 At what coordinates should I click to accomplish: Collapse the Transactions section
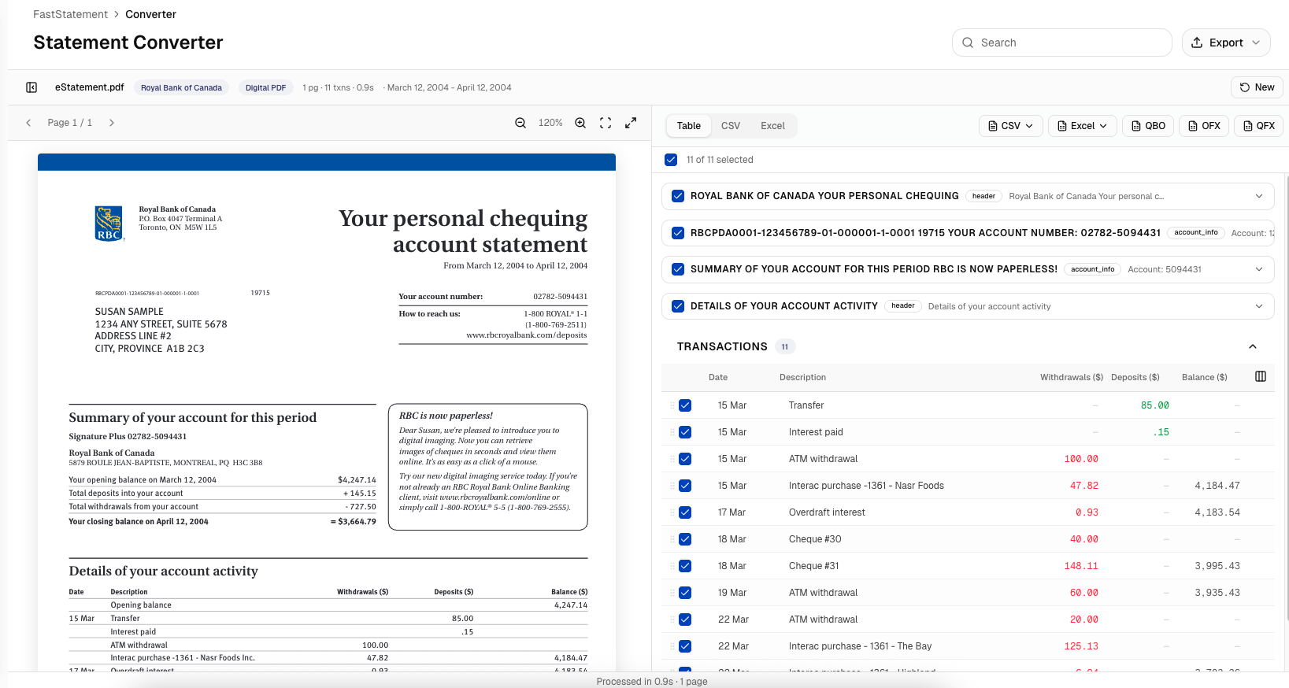click(1252, 346)
